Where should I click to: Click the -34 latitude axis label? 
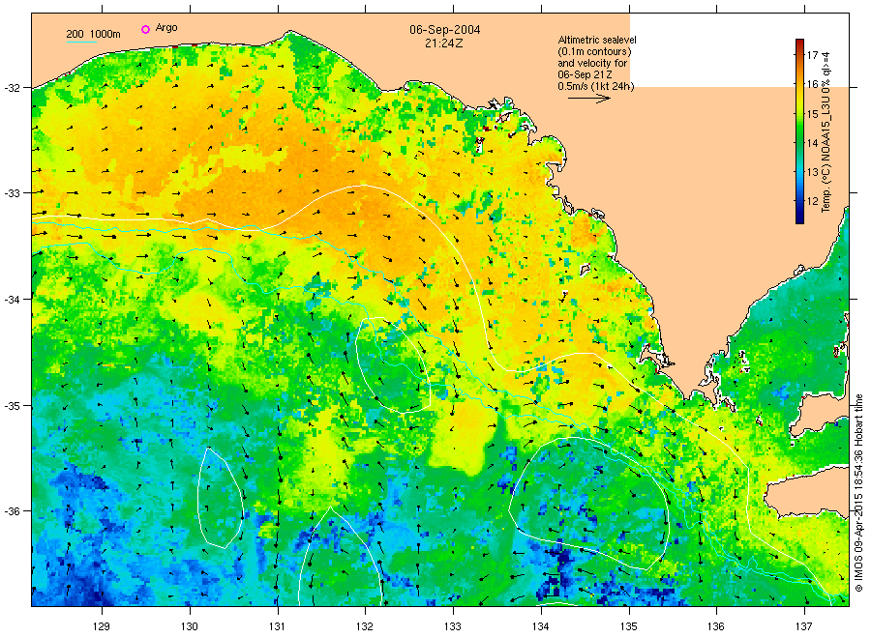coord(11,299)
